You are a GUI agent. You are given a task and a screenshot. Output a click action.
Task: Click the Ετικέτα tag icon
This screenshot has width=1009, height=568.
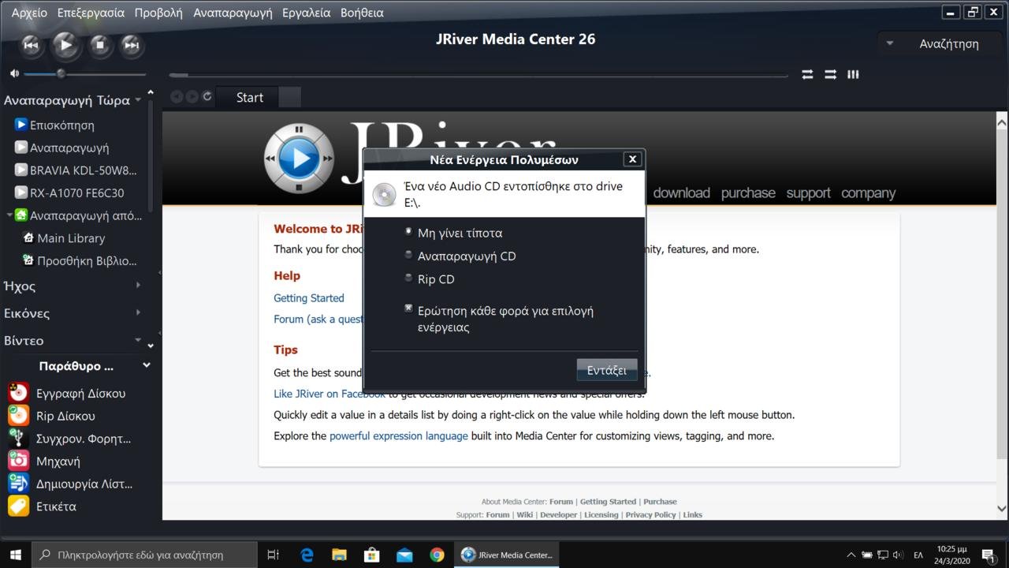pos(18,506)
